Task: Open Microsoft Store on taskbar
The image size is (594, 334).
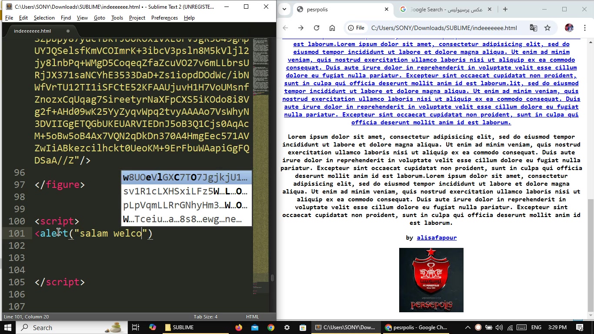Action: [303, 327]
